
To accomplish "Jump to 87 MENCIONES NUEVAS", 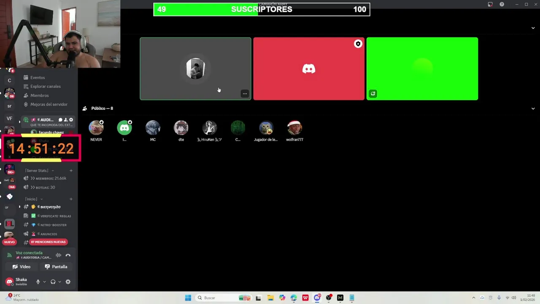I will point(48,242).
